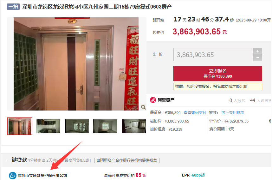Click the 阿里资产 logo icon
The image size is (272, 180).
click(x=153, y=100)
